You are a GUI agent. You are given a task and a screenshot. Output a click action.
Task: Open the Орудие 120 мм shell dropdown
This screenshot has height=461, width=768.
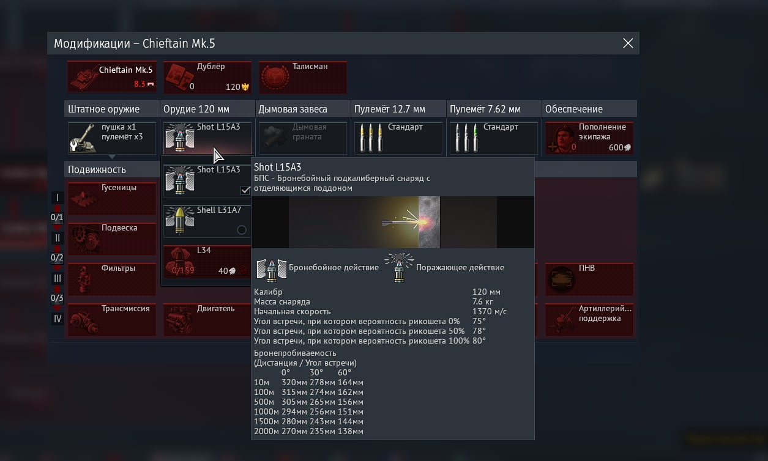click(207, 138)
